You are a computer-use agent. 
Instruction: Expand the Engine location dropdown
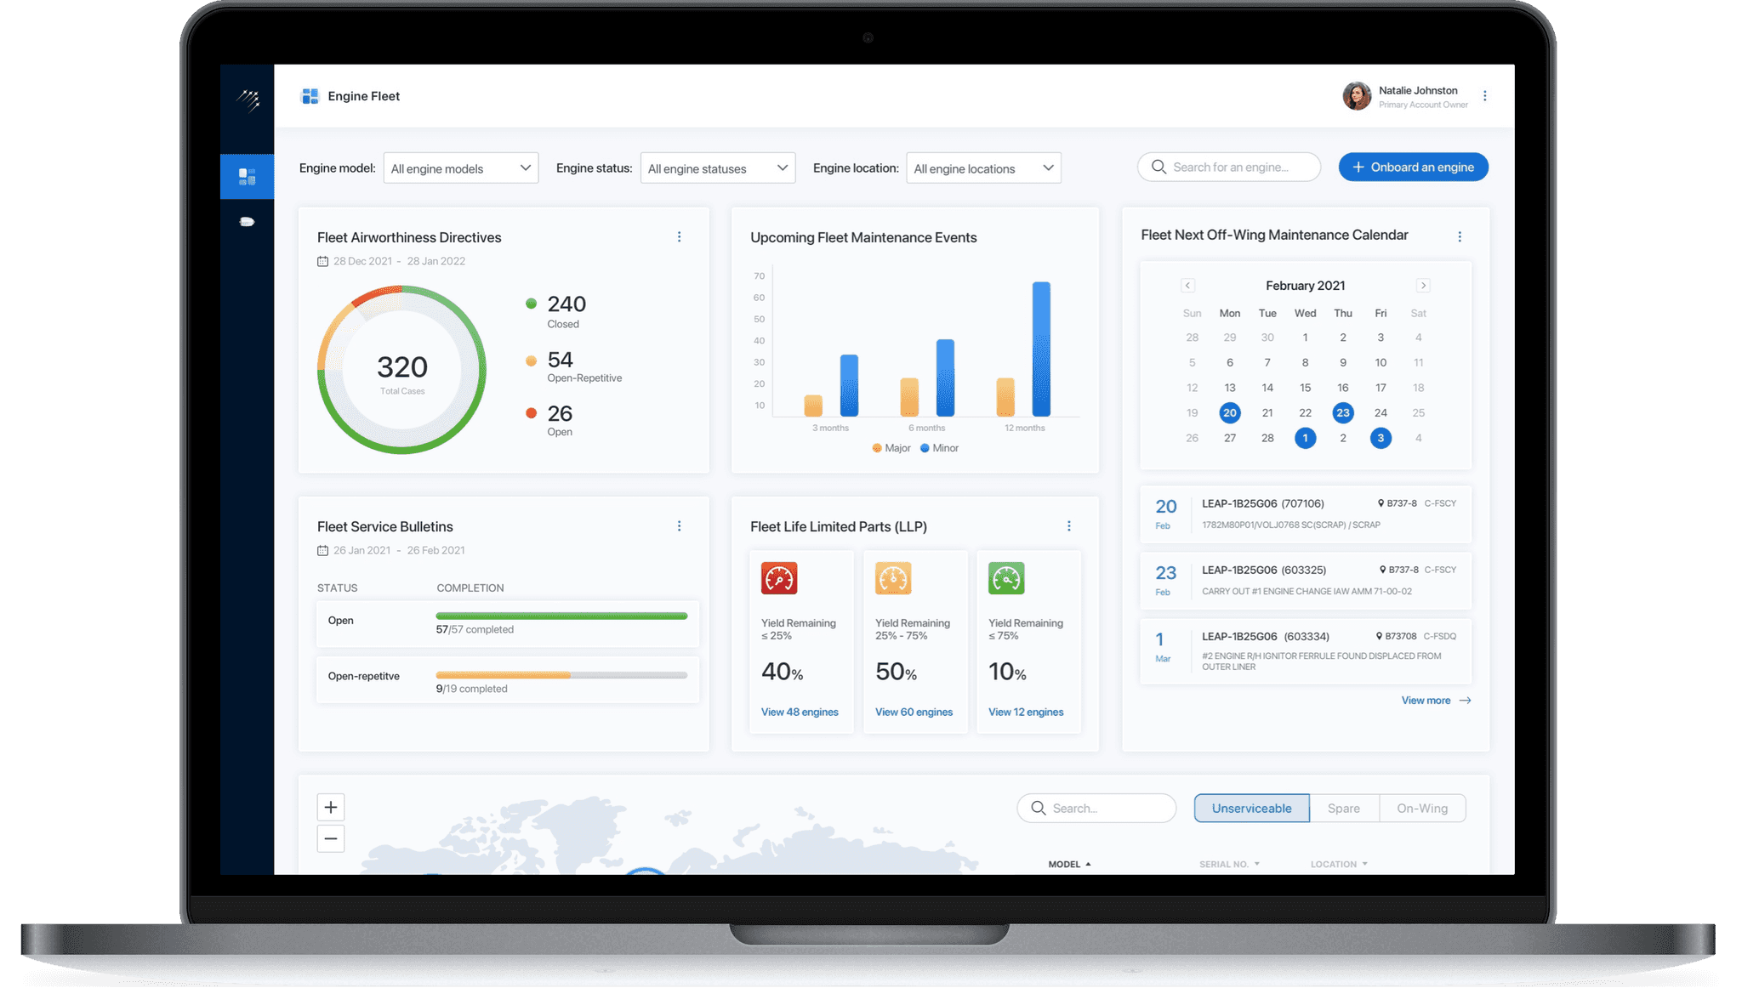click(x=983, y=168)
